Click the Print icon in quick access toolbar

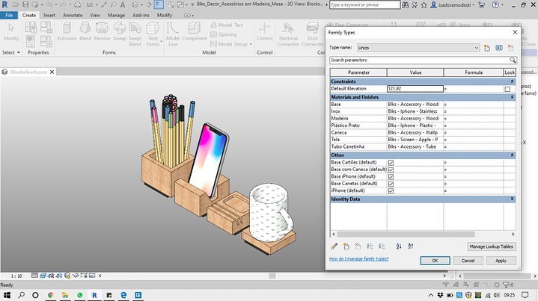(x=78, y=4)
